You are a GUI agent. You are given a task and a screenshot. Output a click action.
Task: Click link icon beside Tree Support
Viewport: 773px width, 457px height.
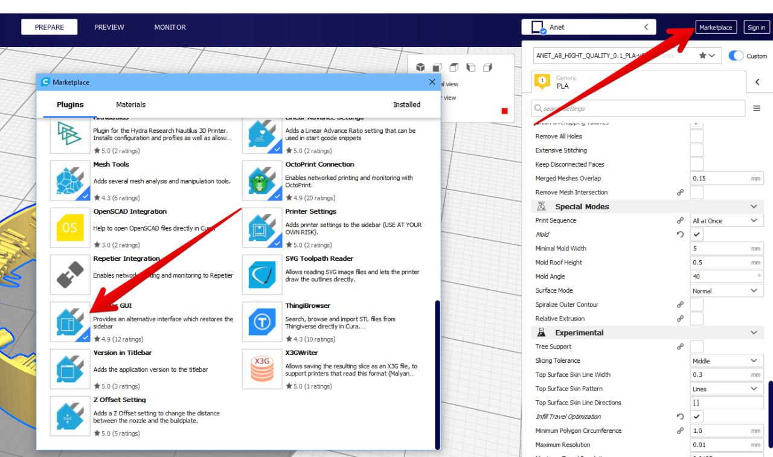pos(680,347)
